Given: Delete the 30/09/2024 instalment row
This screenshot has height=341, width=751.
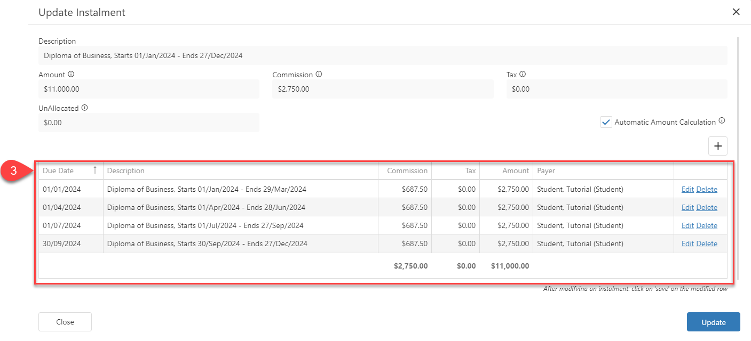Looking at the screenshot, I should click(x=707, y=243).
